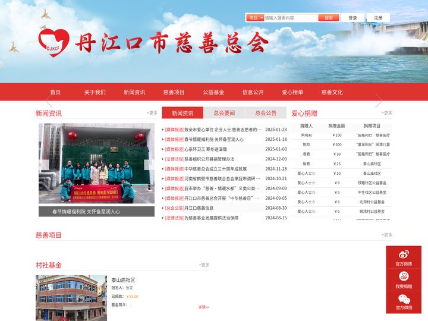Open the 泰山庙社区 building thumbnail

click(71, 298)
